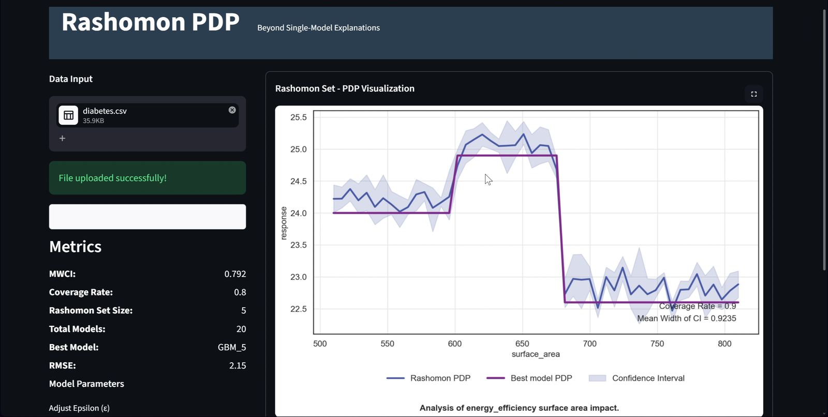Click the table icon beside diabetes.csv
Screen dimensions: 828x417
click(68, 115)
